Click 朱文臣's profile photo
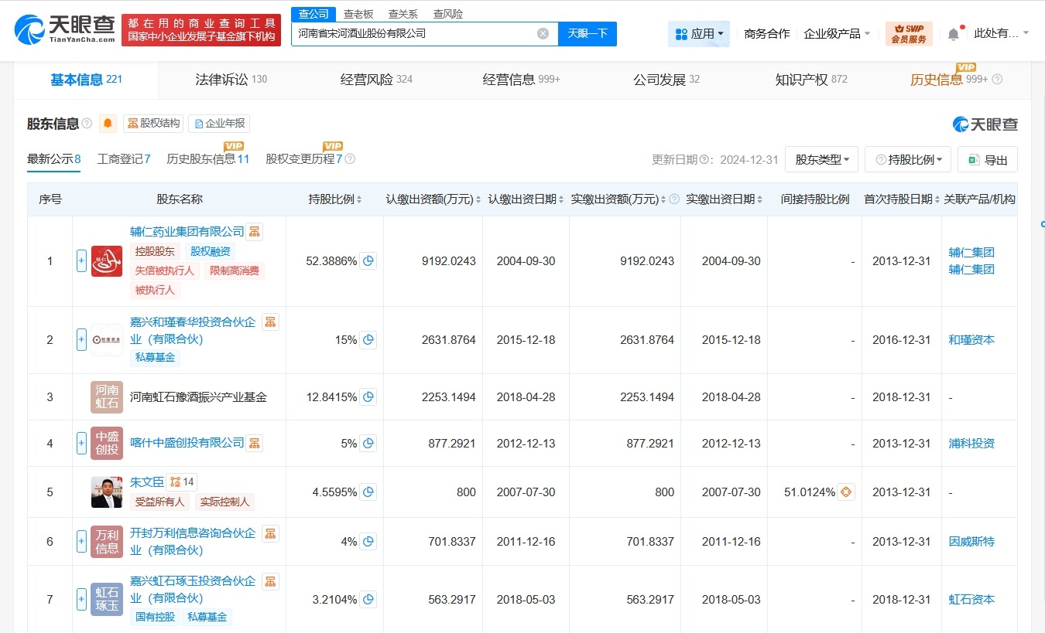 point(106,492)
